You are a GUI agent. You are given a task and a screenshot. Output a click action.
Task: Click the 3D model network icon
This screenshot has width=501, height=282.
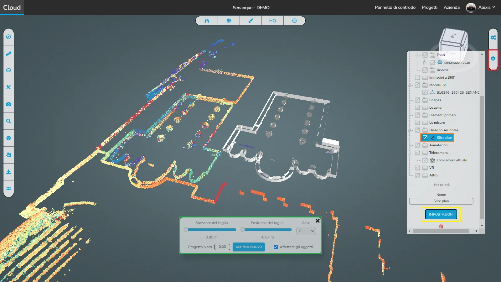click(x=432, y=92)
